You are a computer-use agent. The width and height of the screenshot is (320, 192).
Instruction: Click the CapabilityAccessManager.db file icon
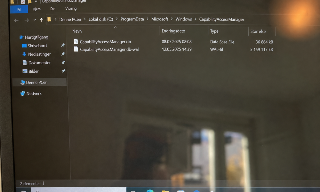[76, 41]
